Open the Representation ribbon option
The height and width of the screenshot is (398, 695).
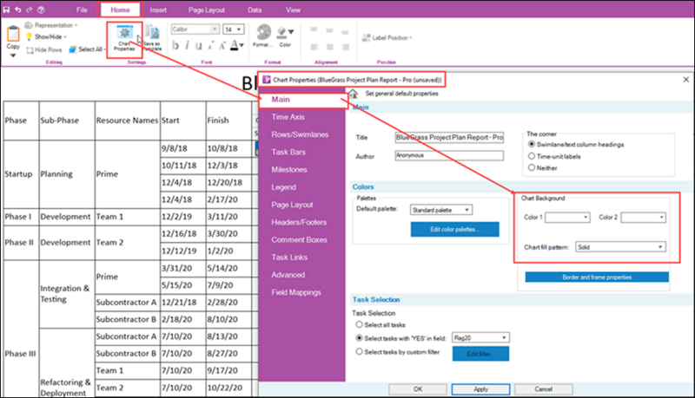point(51,25)
